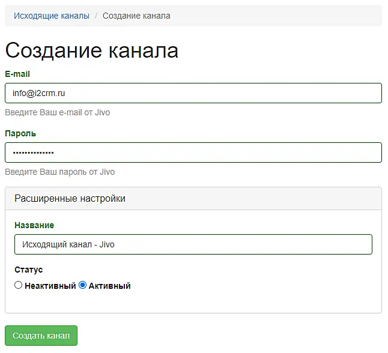The image size is (388, 353).
Task: Click the Неактивный status label text
Action: click(50, 286)
